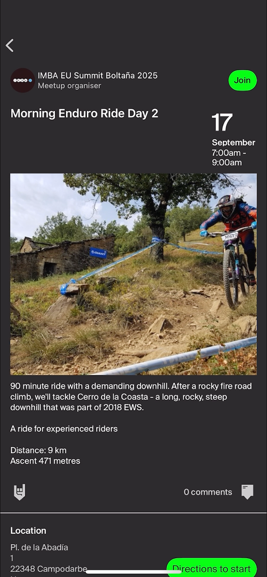The height and width of the screenshot is (577, 267).
Task: Tap the large date number 17
Action: tap(222, 122)
